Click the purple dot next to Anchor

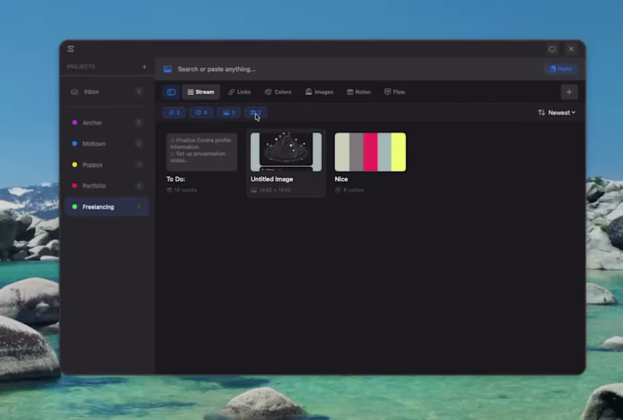(74, 122)
